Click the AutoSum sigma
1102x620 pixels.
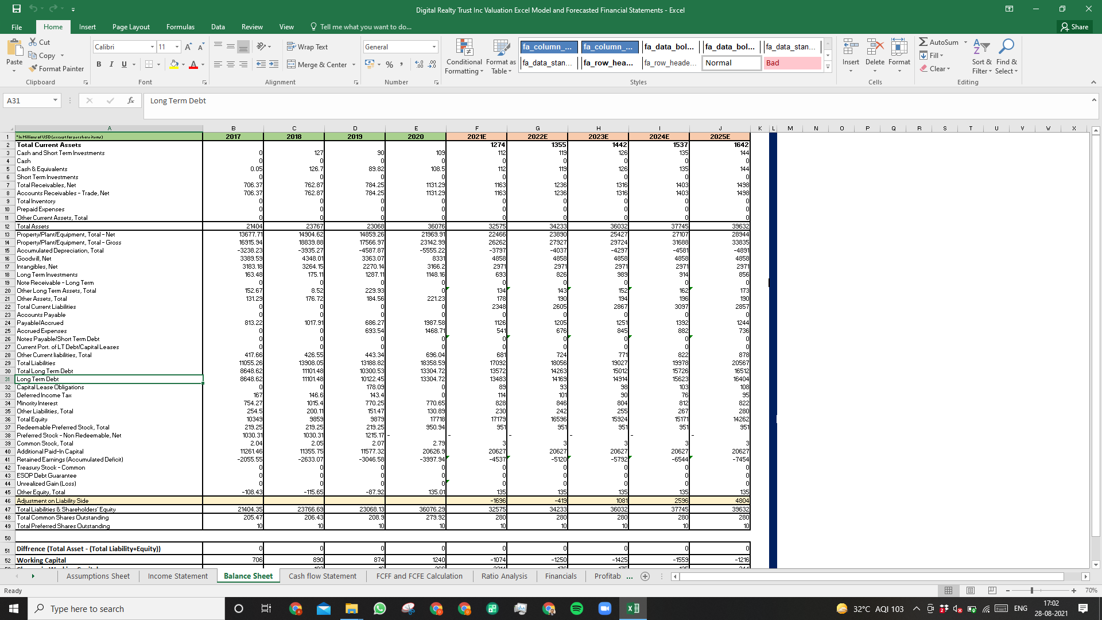pos(923,42)
